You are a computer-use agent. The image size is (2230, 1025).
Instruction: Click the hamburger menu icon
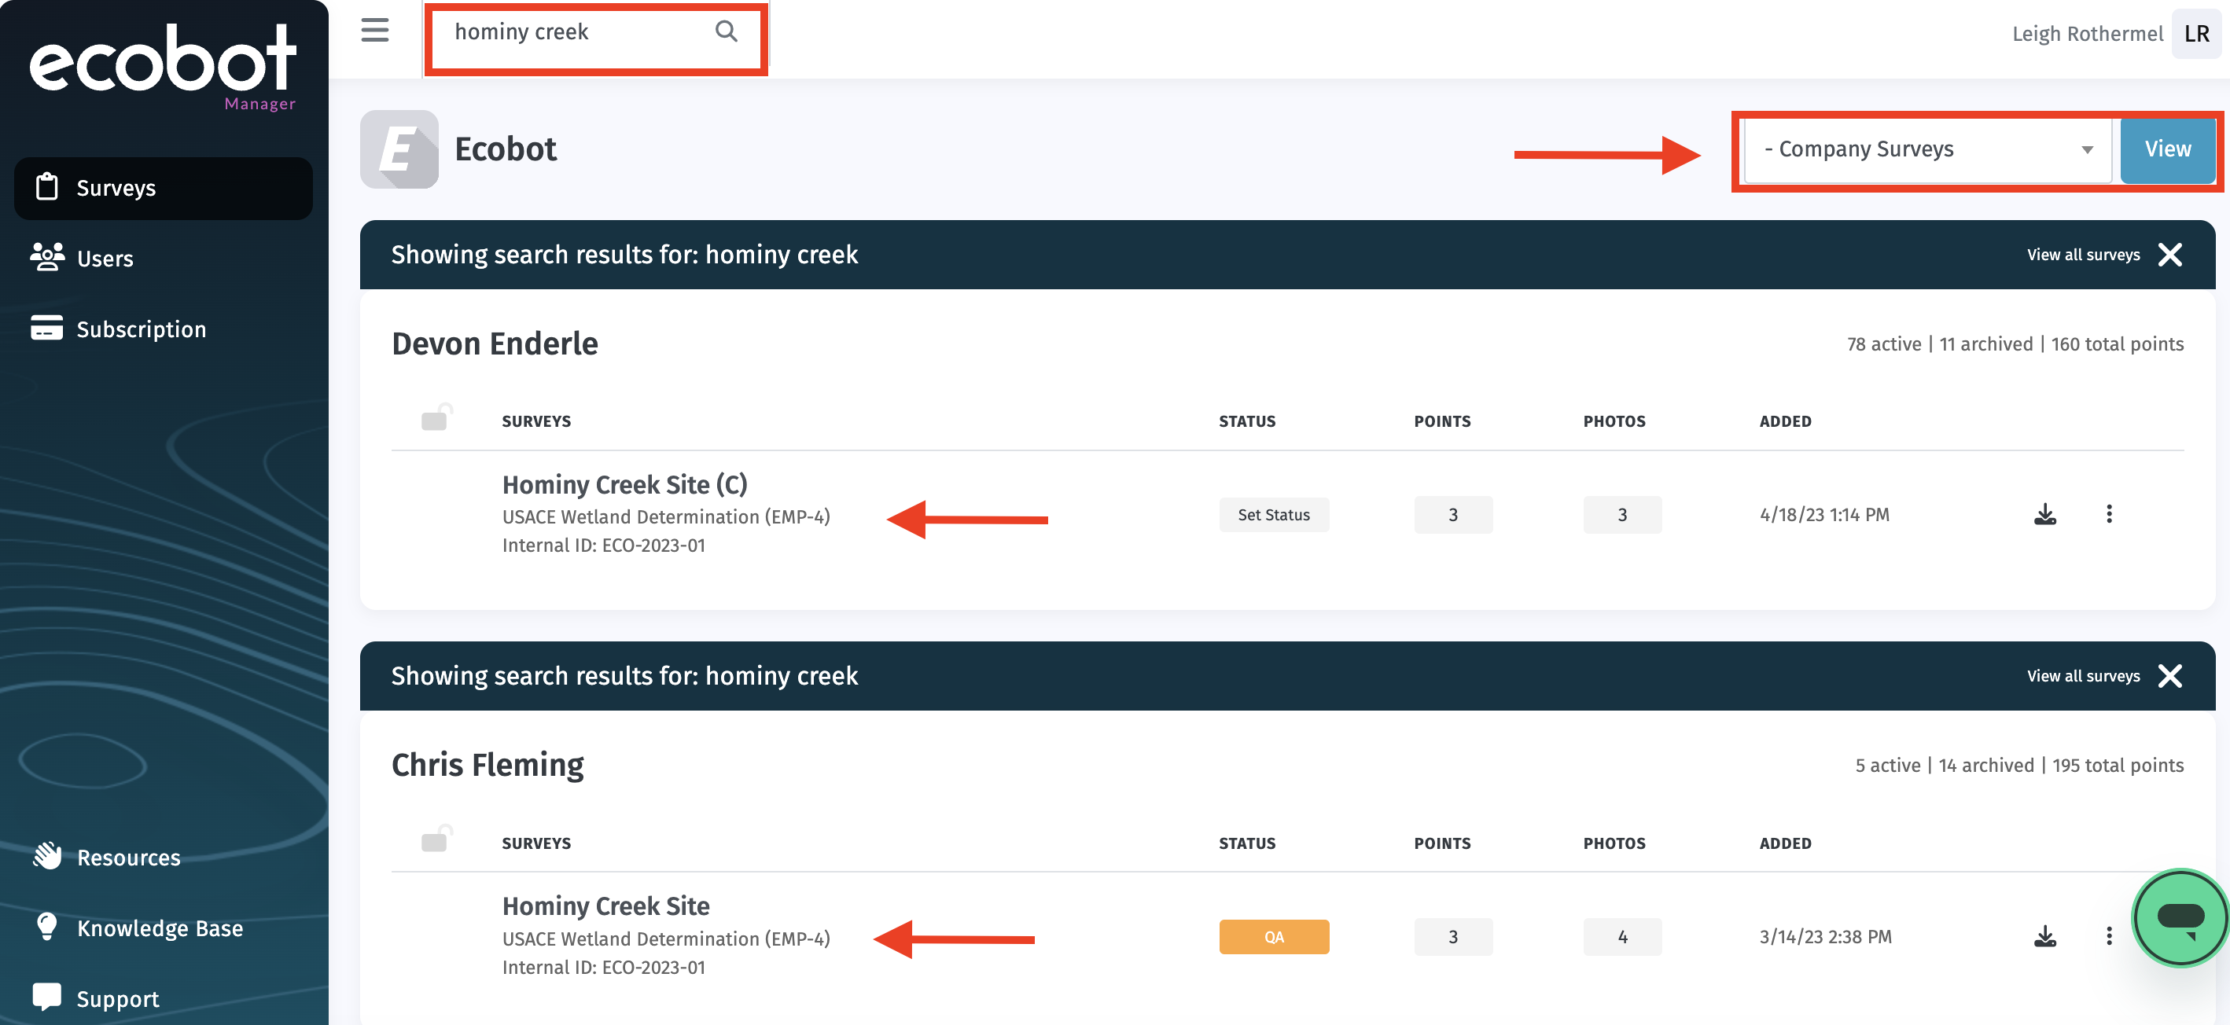[375, 31]
